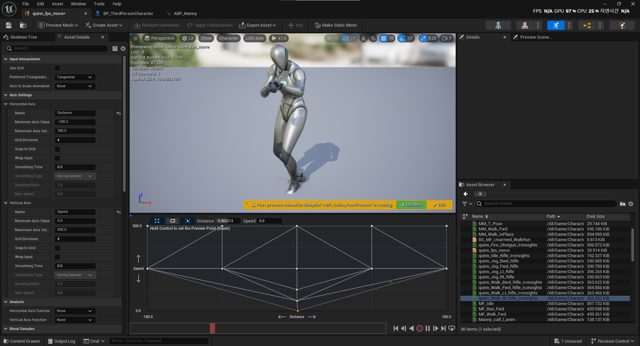640x346 pixels.
Task: Click the Save asset icon in the toolbar
Action: pos(9,25)
